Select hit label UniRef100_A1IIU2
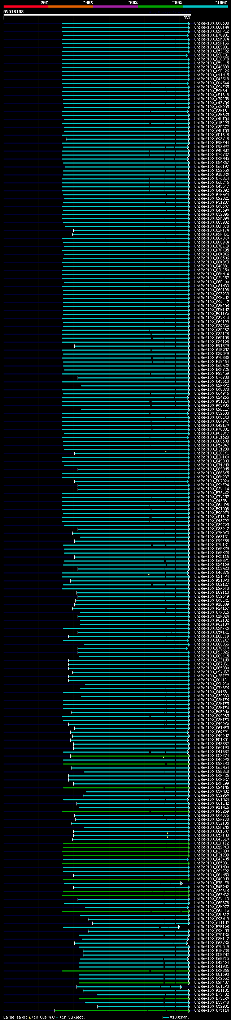 [212, 923]
